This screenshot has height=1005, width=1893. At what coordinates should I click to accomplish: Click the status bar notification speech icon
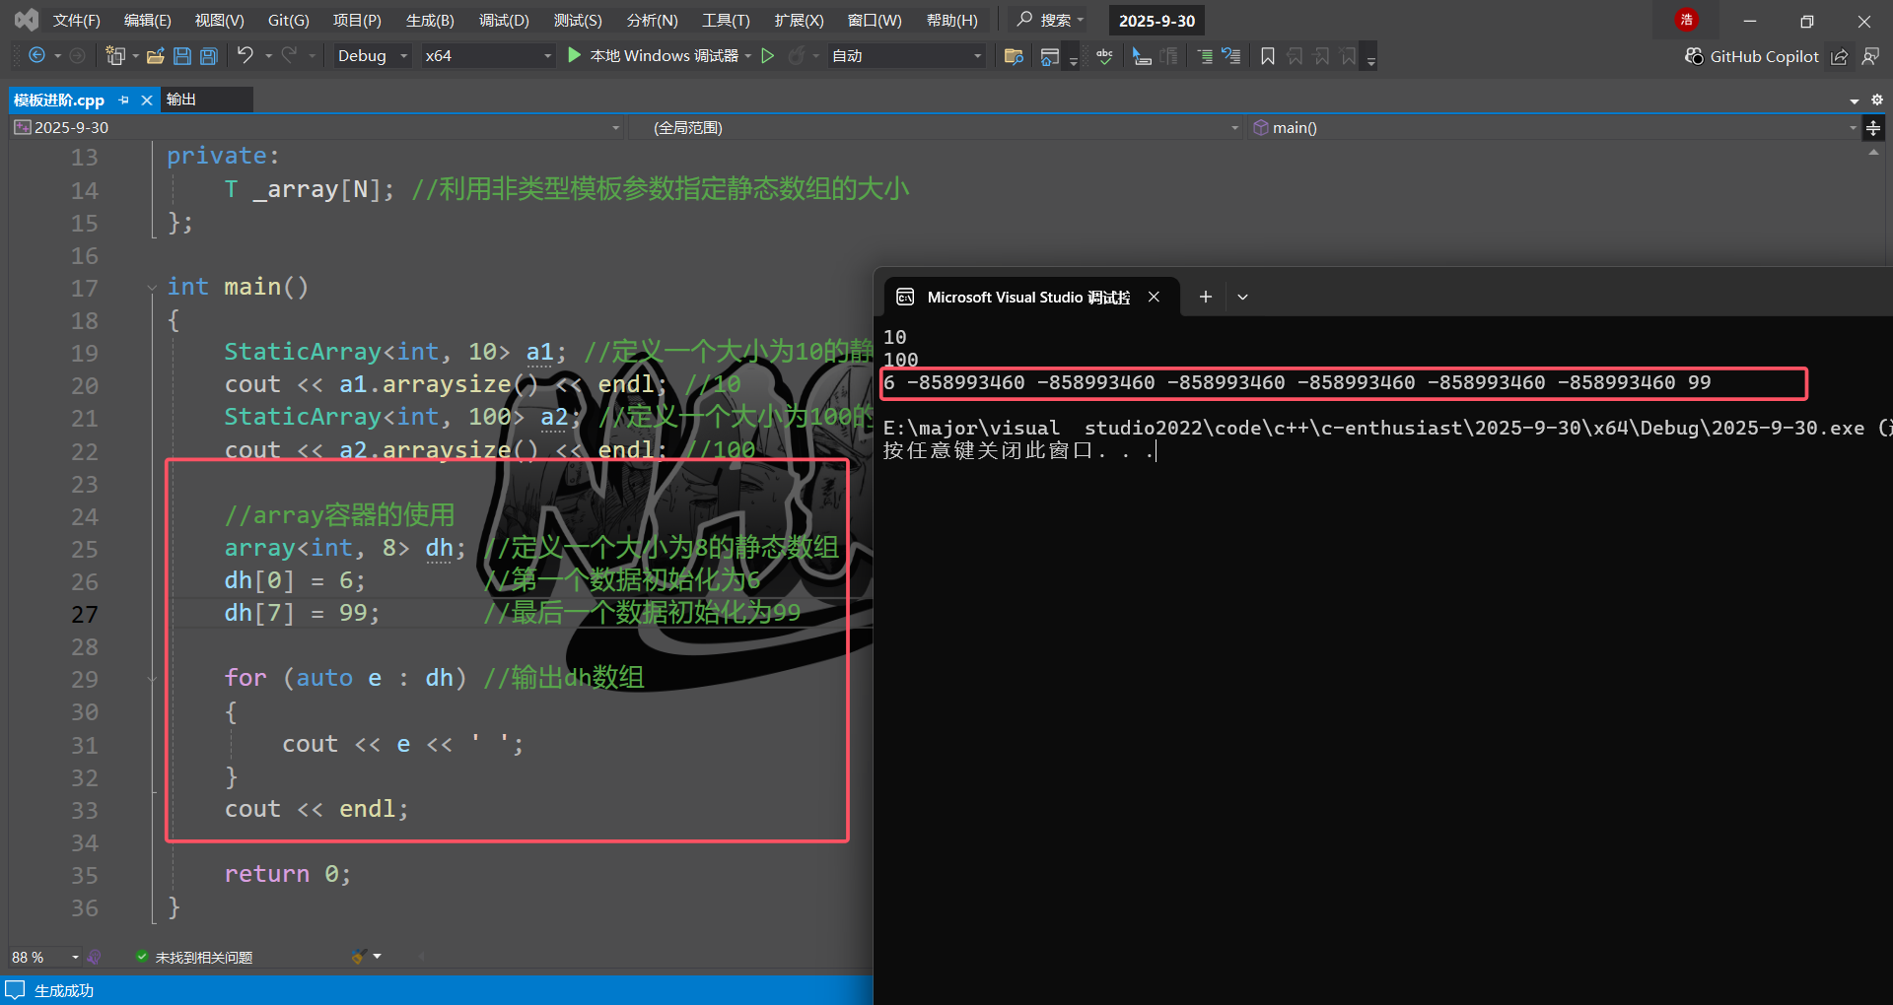coord(15,990)
